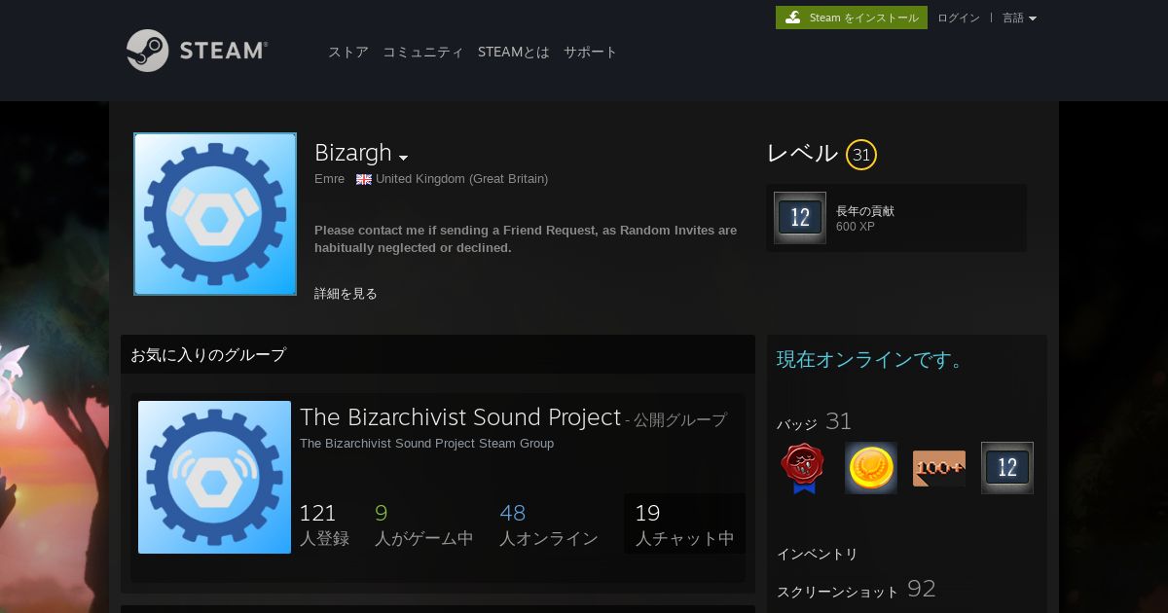The image size is (1168, 613).
Task: Click the 長年の貢献 badge title
Action: coord(865,211)
